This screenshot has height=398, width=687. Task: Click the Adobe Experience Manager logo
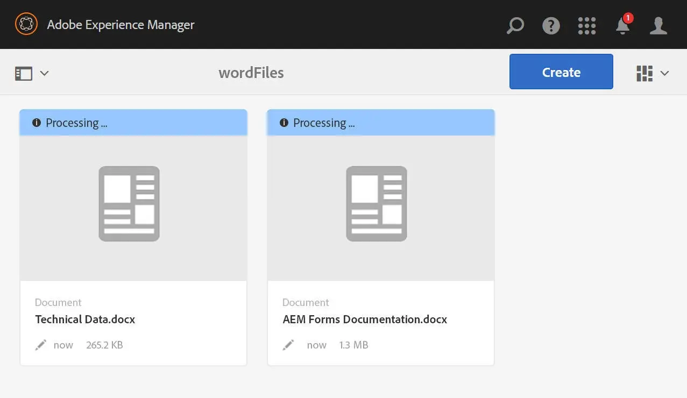pos(26,24)
